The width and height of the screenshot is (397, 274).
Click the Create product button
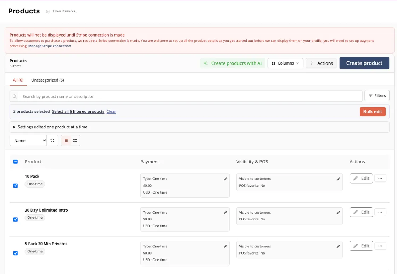tap(364, 63)
